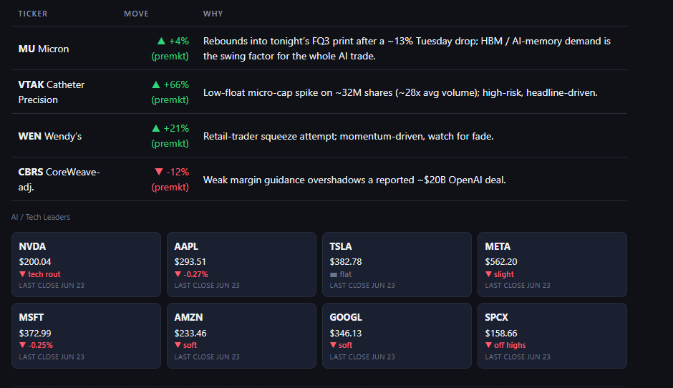This screenshot has height=388, width=673.
Task: Click the gray flat indicator in TSLA card
Action: 334,275
